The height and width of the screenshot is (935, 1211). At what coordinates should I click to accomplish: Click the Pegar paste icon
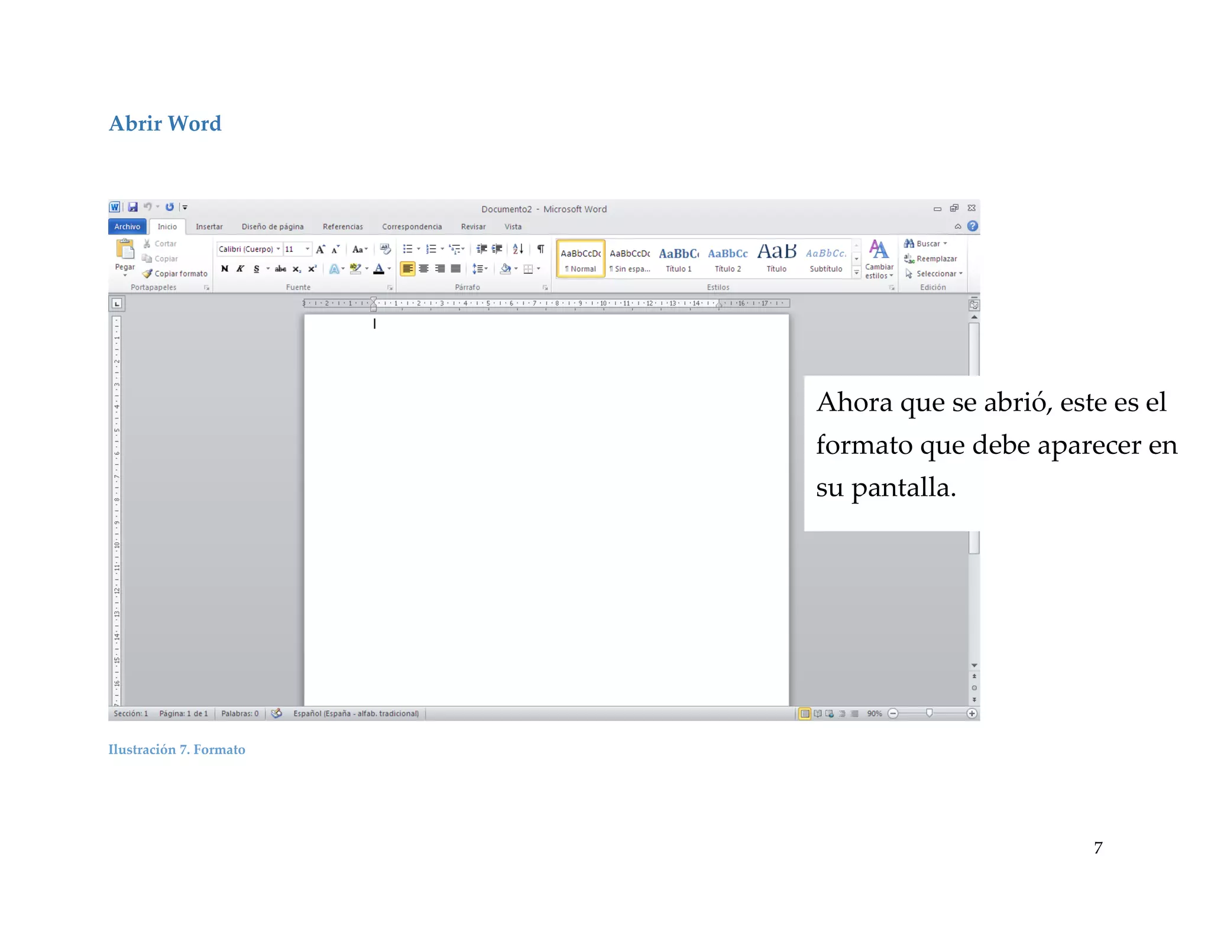pyautogui.click(x=125, y=250)
